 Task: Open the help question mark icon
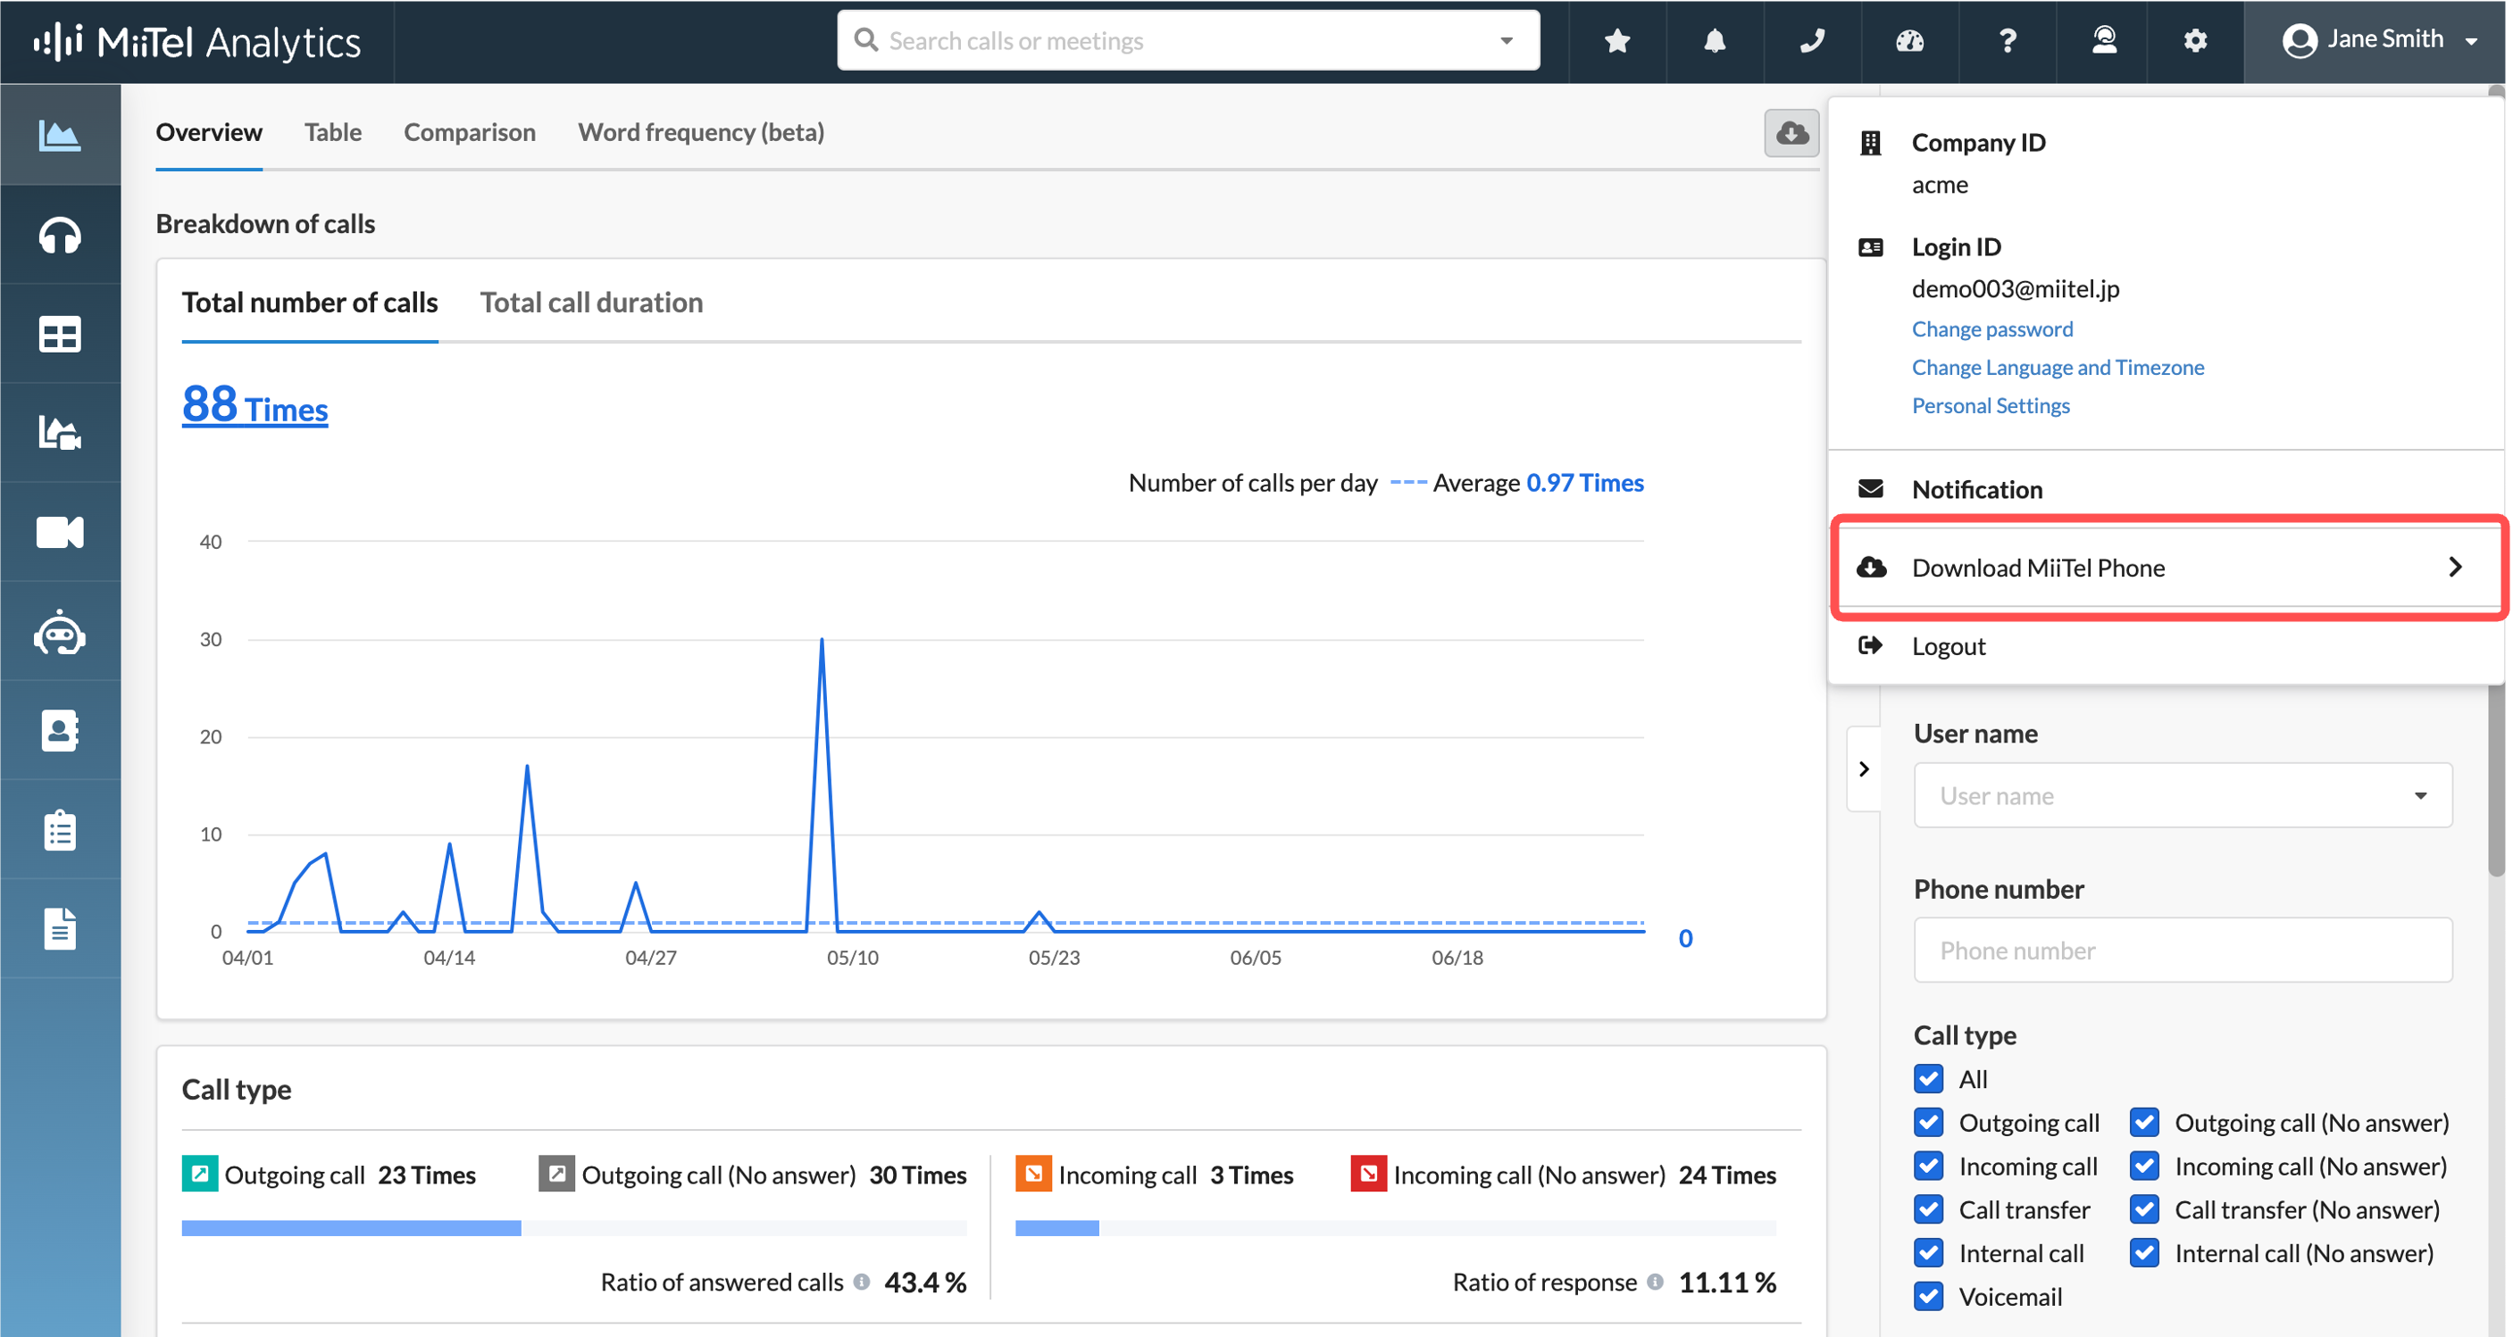[x=2007, y=41]
